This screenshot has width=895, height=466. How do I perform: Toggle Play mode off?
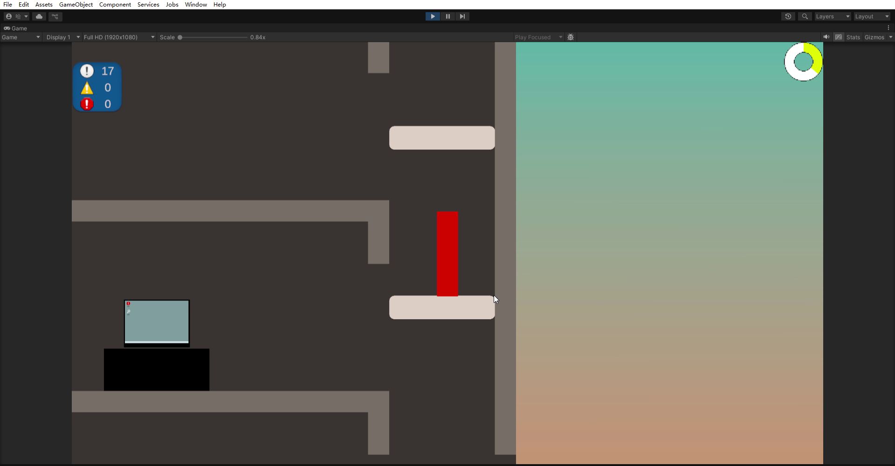coord(433,16)
